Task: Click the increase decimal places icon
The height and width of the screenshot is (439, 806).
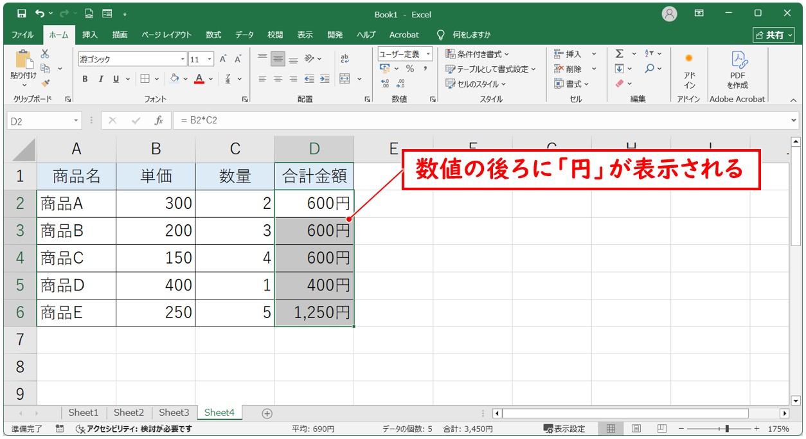Action: (386, 82)
